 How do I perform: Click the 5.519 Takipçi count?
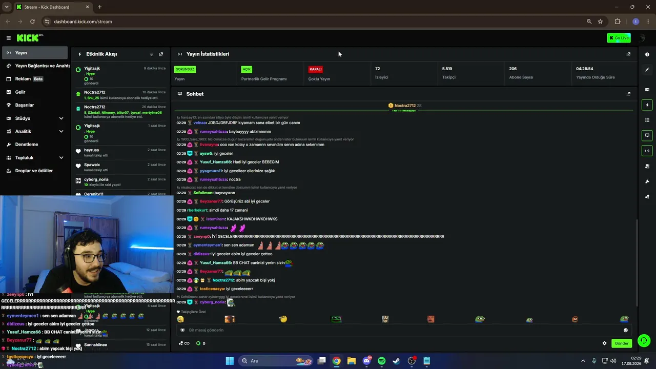coord(447,69)
